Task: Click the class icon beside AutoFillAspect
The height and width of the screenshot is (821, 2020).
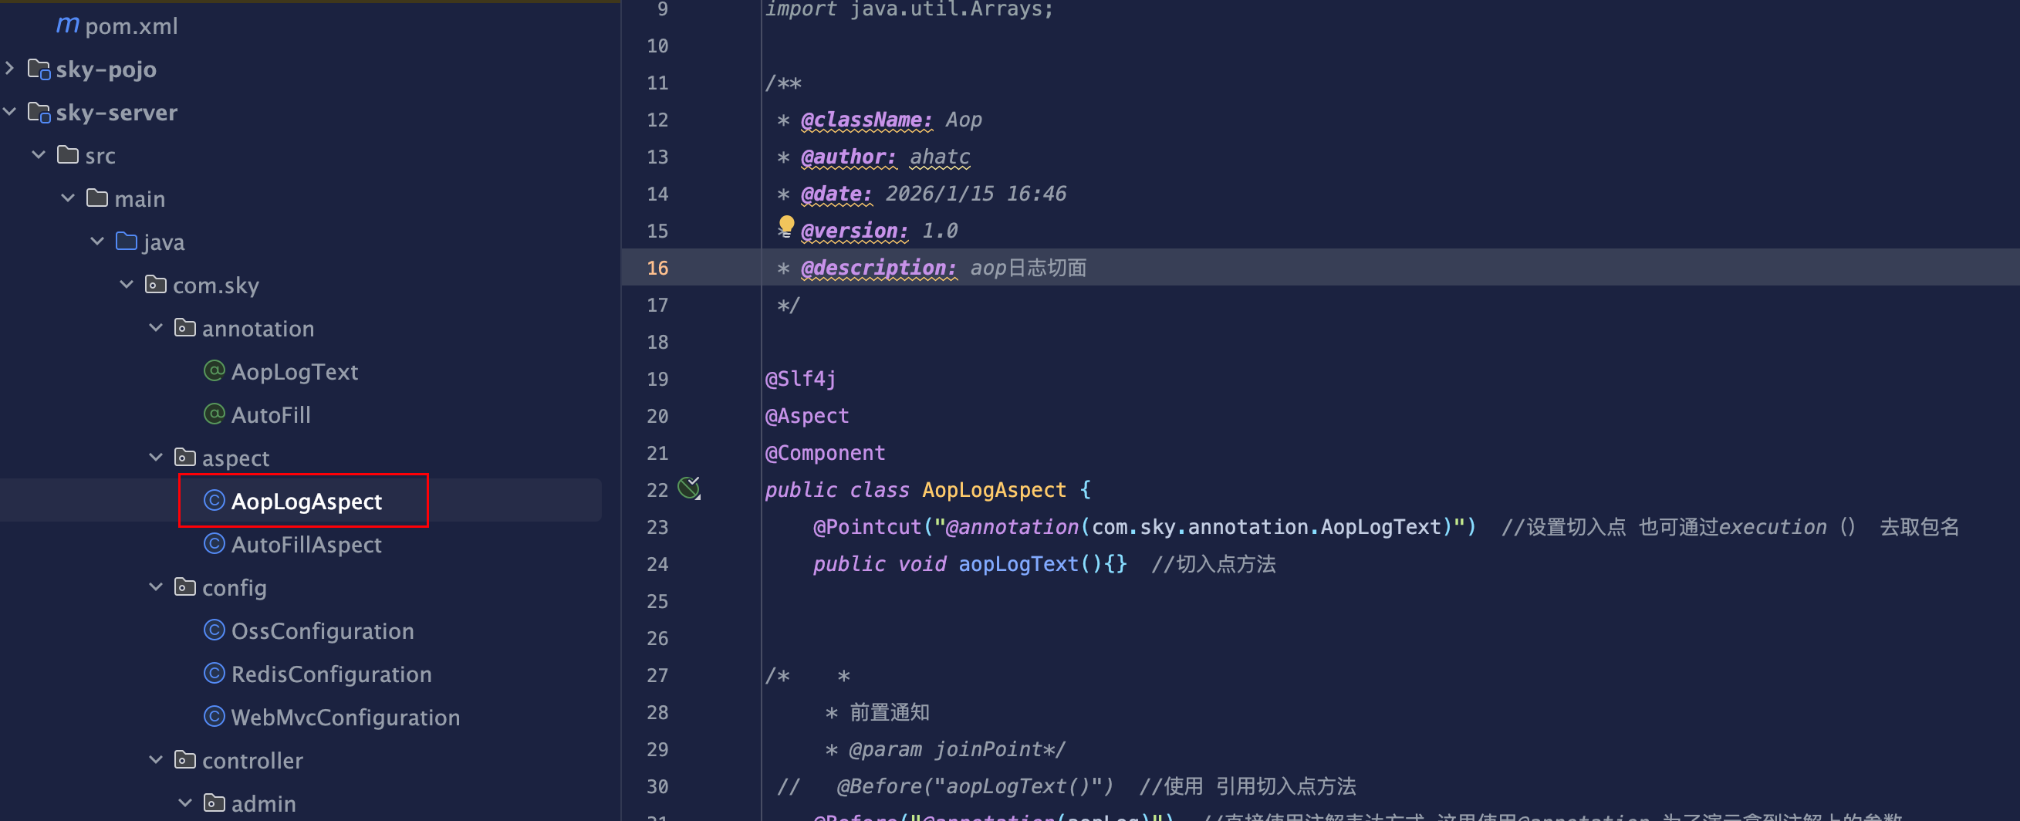Action: pyautogui.click(x=213, y=543)
